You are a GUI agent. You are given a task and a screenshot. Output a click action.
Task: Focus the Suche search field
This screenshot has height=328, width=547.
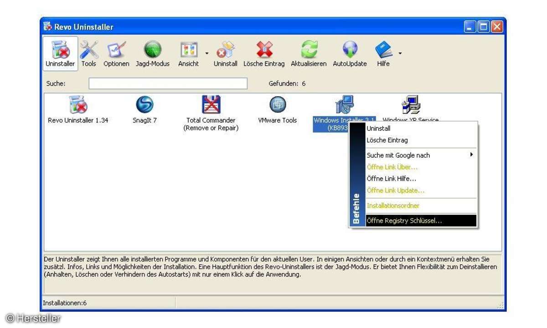168,83
